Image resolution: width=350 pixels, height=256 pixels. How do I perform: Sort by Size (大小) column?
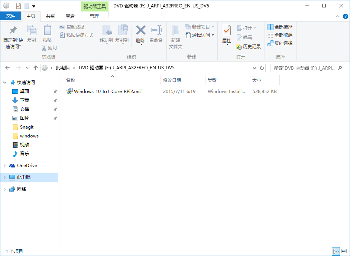pyautogui.click(x=257, y=80)
